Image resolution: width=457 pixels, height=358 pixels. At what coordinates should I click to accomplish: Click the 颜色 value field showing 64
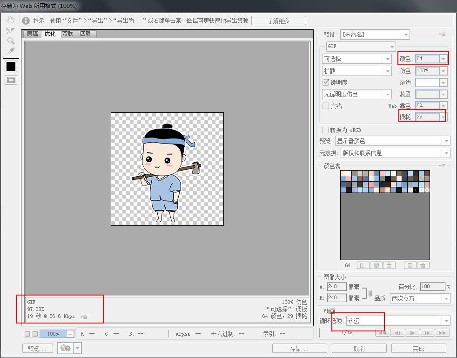tap(427, 59)
